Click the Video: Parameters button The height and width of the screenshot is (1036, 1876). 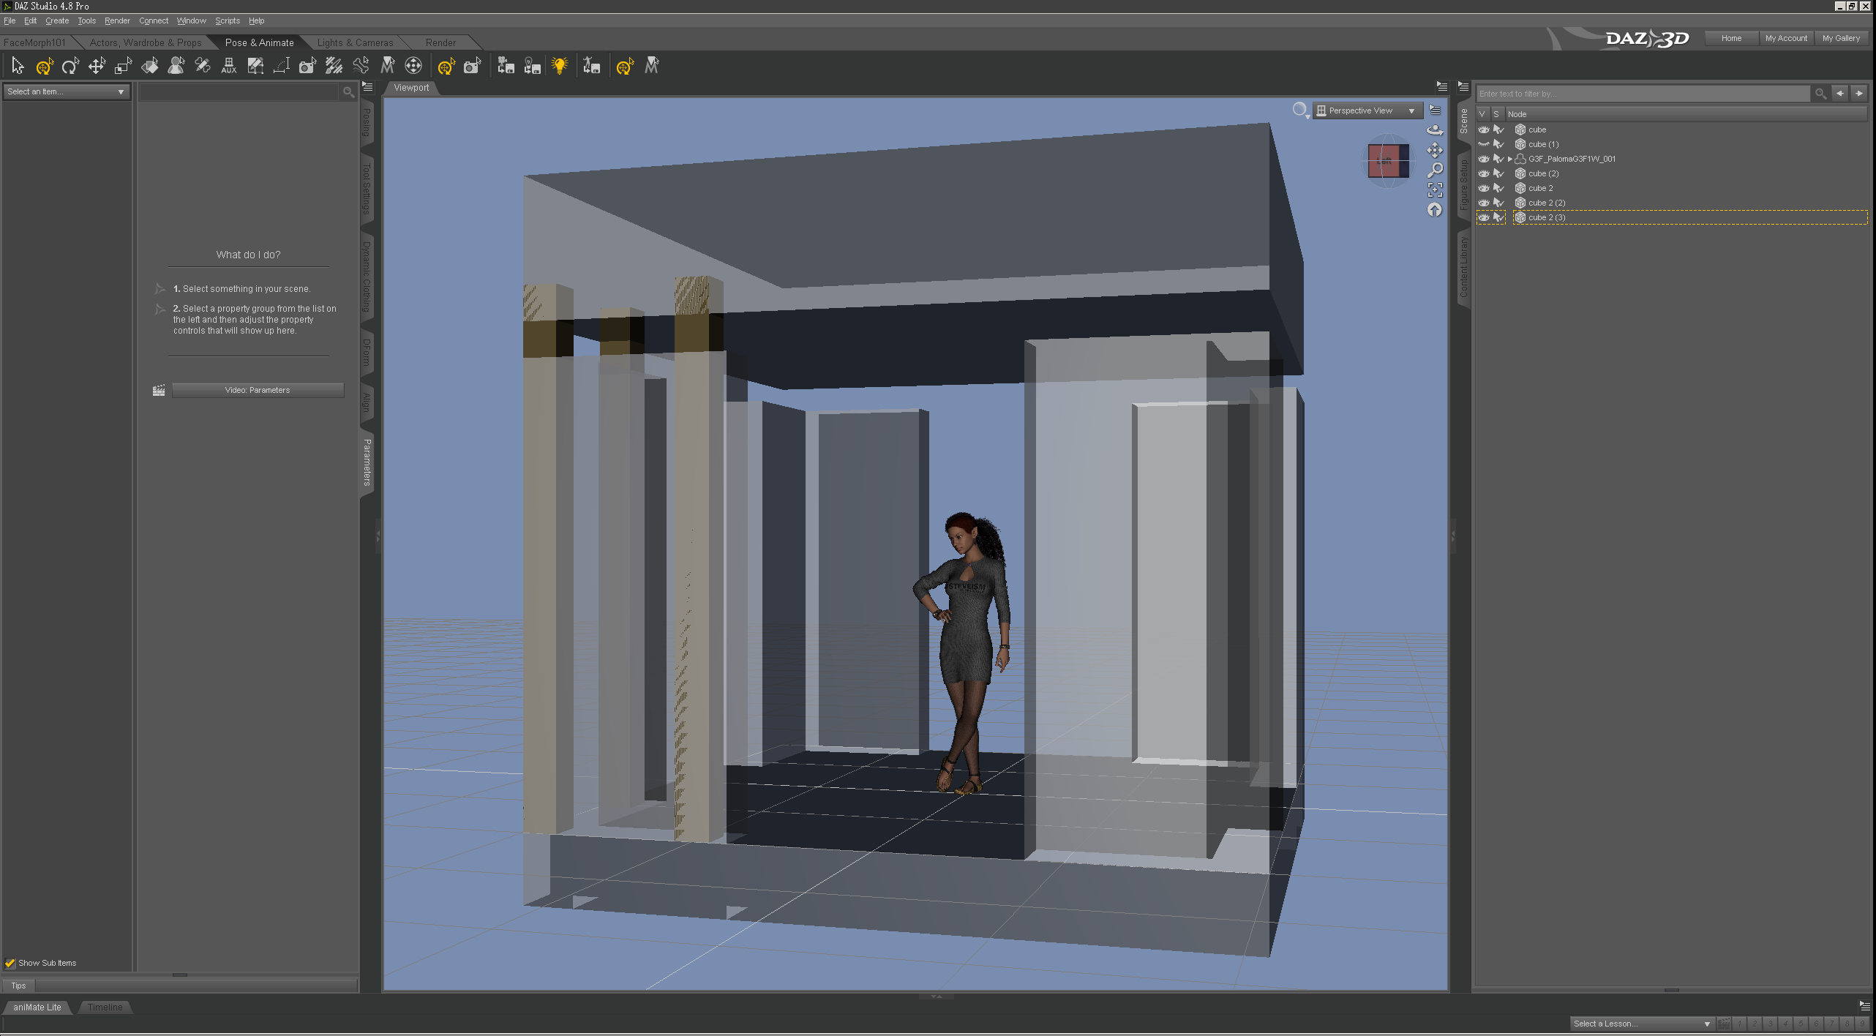point(258,390)
